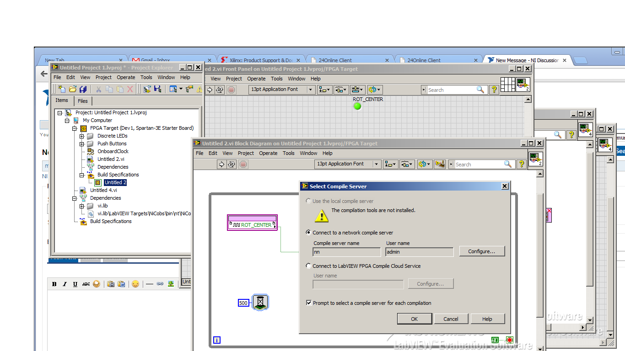Click the Wait hourglass timer node
Image resolution: width=625 pixels, height=351 pixels.
click(x=260, y=303)
